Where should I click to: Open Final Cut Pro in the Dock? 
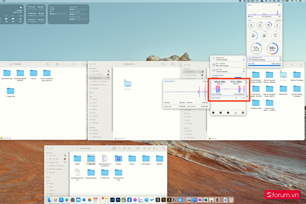click(x=124, y=200)
